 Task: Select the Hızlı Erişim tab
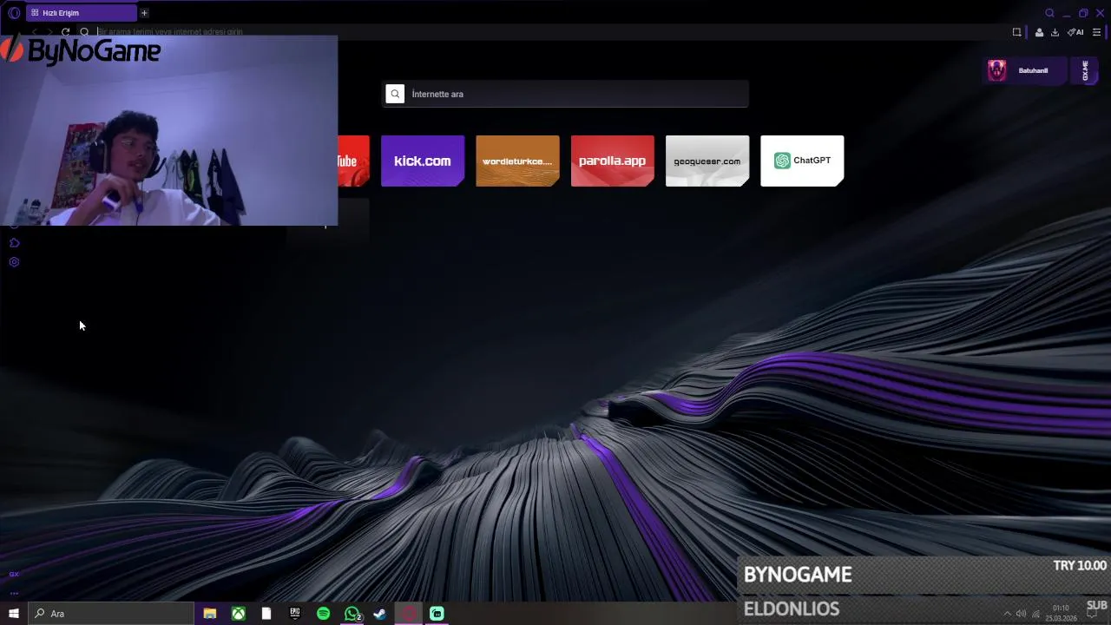tap(82, 13)
